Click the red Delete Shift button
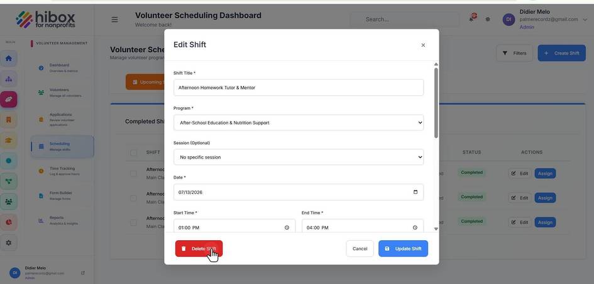 [x=199, y=248]
